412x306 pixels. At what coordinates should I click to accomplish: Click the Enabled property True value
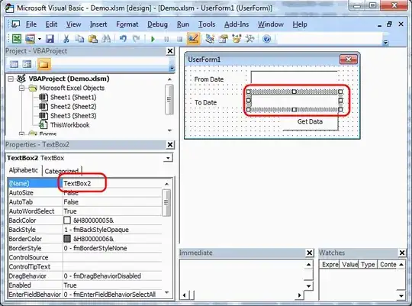click(112, 285)
